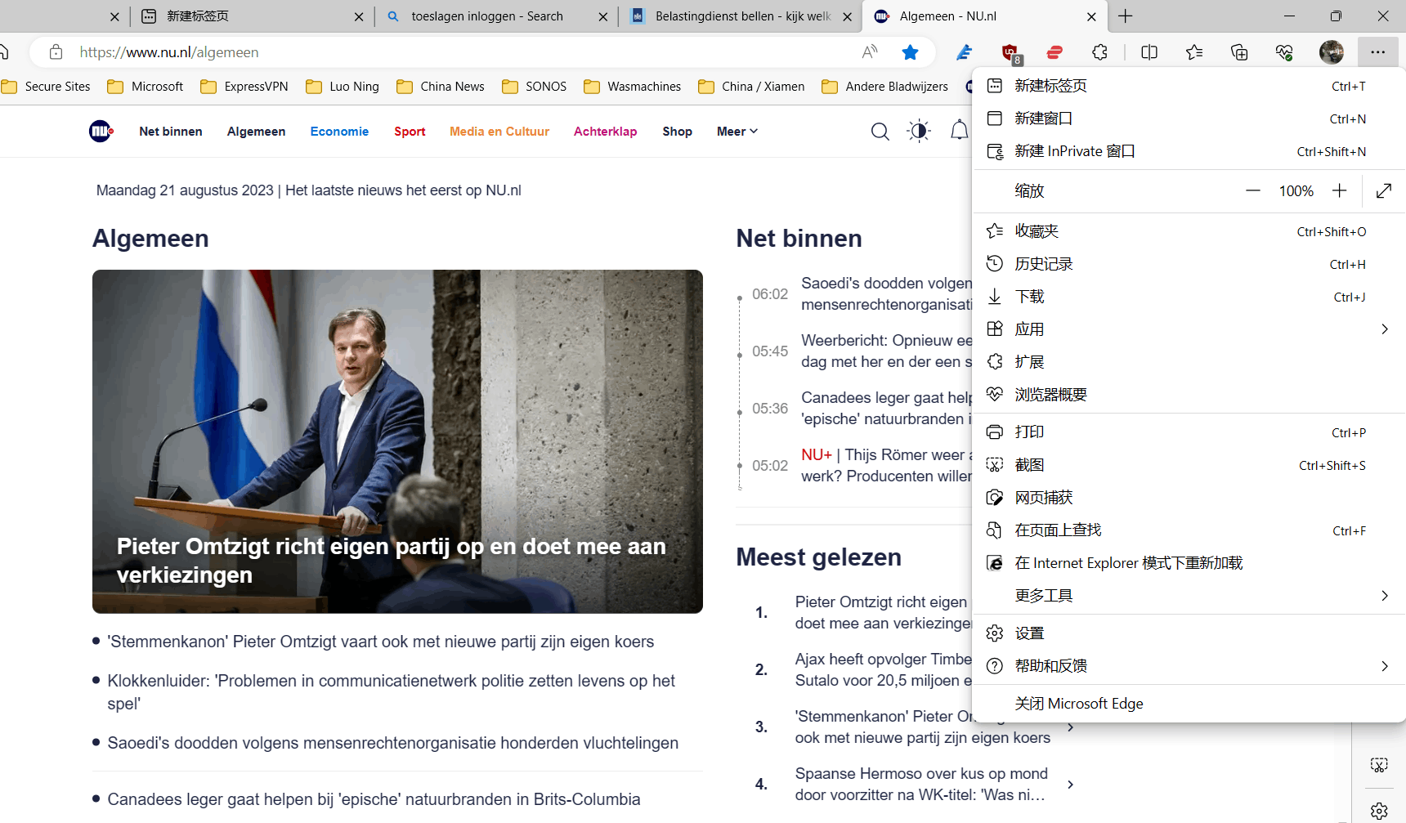Open the SONOS bookmarks folder
Image resolution: width=1406 pixels, height=823 pixels.
(535, 87)
